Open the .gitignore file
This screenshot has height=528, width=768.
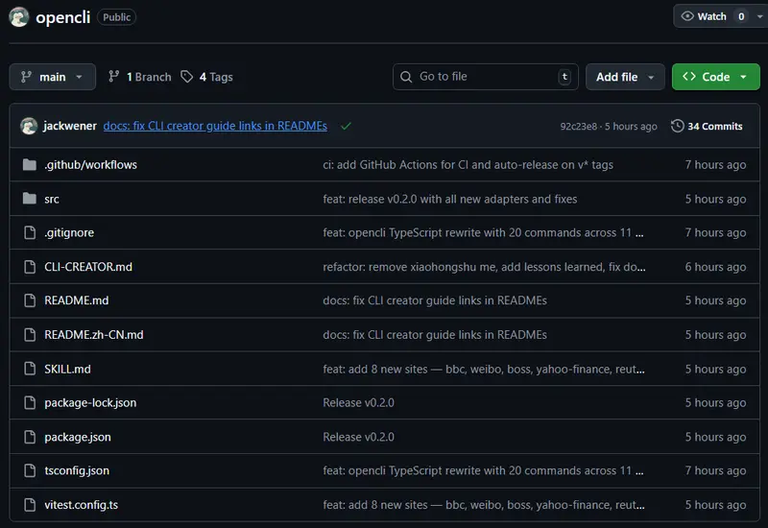(69, 232)
